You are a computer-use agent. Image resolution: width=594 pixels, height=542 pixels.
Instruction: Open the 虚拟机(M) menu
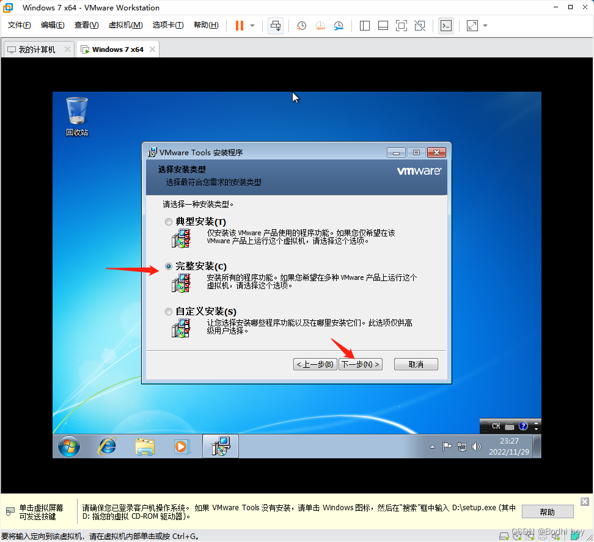(x=125, y=25)
